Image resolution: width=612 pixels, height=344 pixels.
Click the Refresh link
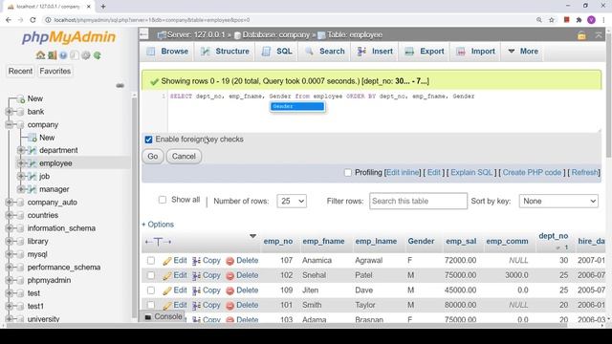pyautogui.click(x=584, y=172)
